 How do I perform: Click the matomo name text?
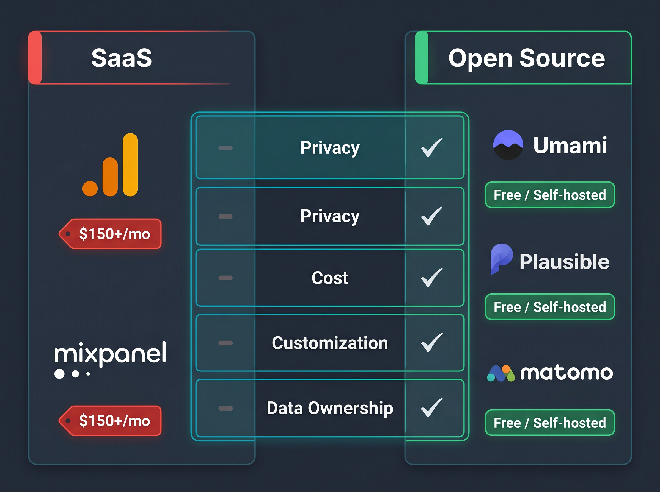(x=567, y=373)
